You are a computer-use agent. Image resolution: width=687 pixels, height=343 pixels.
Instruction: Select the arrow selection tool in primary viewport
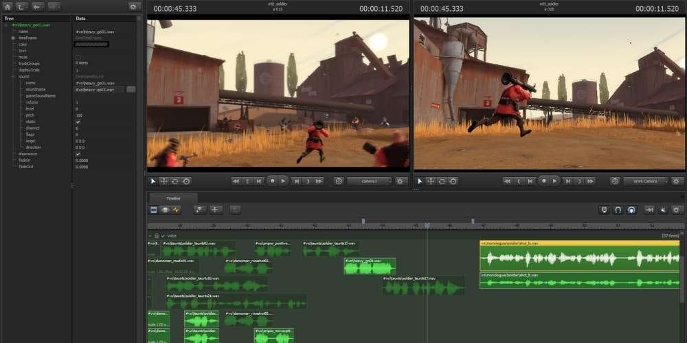[153, 181]
